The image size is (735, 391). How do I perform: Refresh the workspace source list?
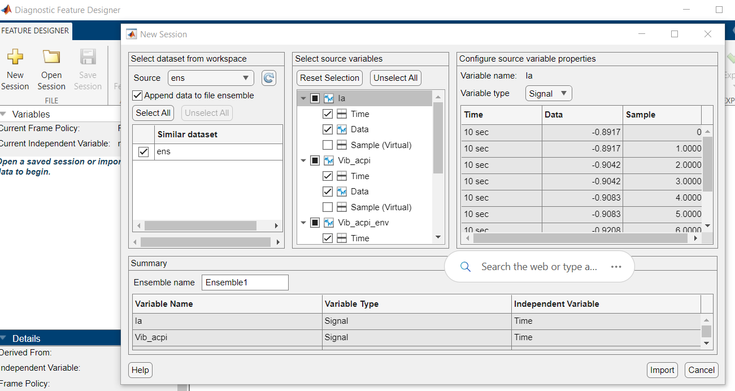pos(269,78)
